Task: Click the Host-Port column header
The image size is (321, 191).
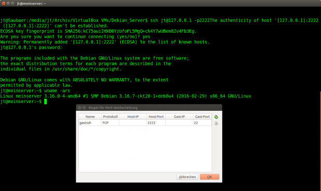Action: (x=156, y=116)
